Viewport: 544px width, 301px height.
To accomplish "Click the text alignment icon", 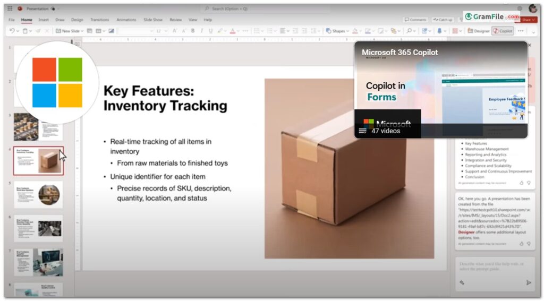I will click(283, 31).
